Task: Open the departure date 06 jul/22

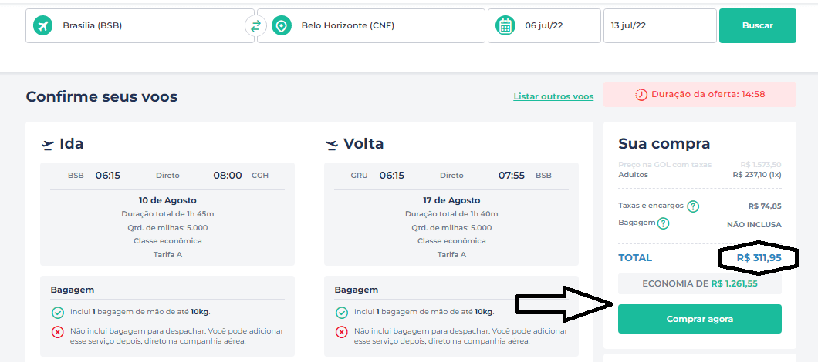Action: coord(544,25)
